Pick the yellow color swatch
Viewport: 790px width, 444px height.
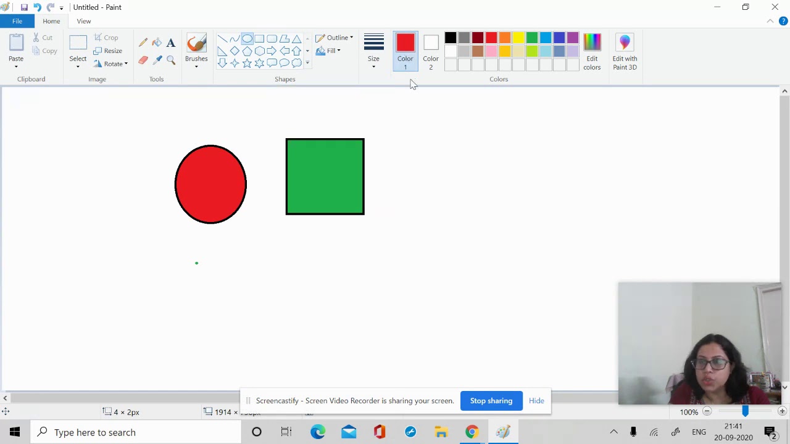pos(518,38)
